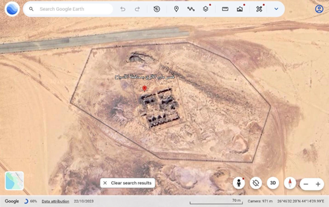Open the map layers panel
This screenshot has height=207, width=329.
[x=206, y=9]
